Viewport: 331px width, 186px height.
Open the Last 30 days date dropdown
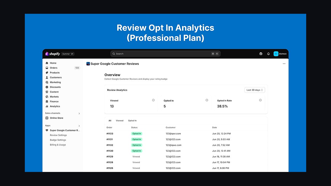point(255,90)
